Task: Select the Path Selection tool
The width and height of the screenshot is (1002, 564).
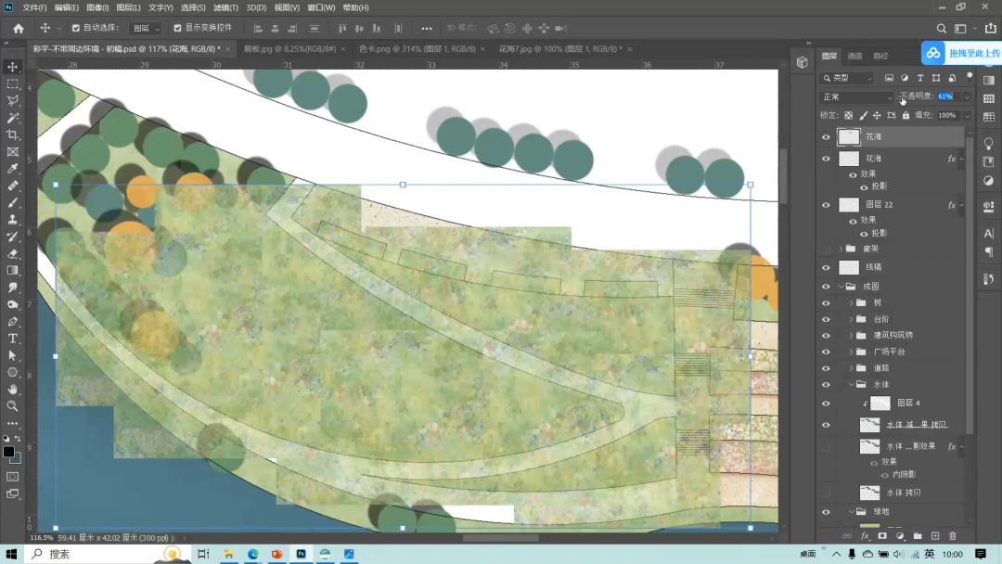Action: coord(12,355)
